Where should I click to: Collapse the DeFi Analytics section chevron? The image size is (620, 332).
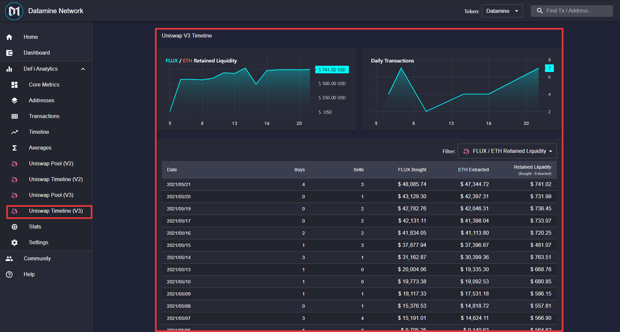pos(83,69)
